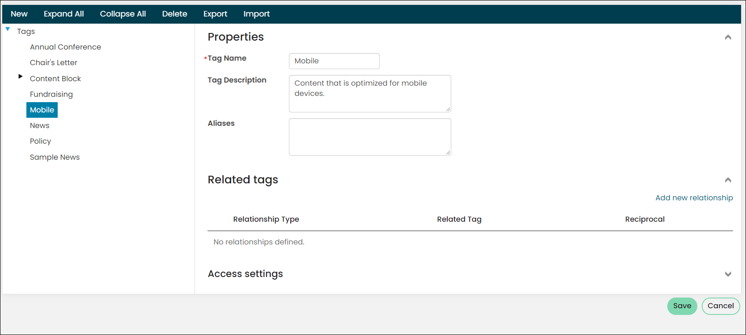Select the Annual Conference tag
The width and height of the screenshot is (746, 335).
click(65, 47)
